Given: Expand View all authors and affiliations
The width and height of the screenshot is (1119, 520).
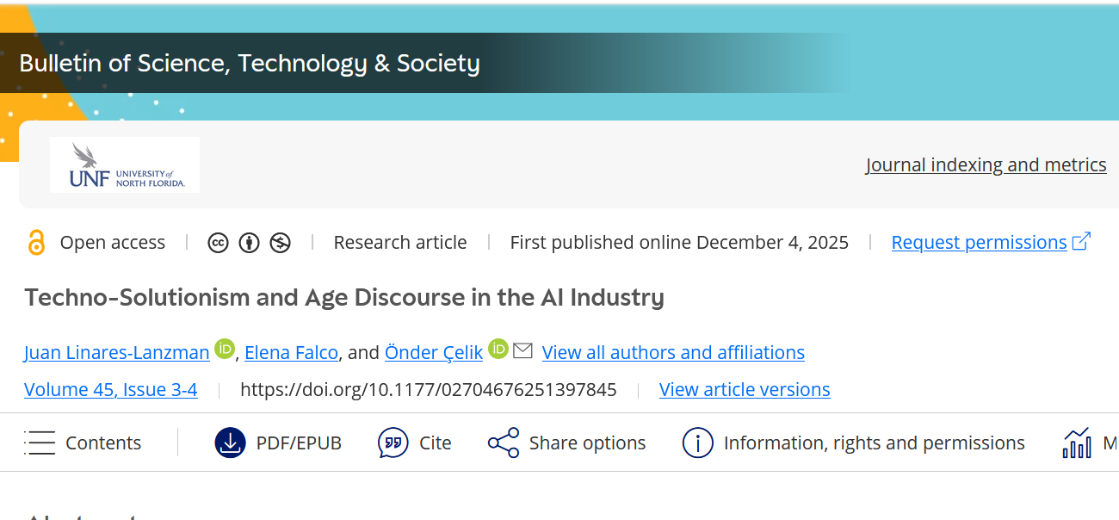Looking at the screenshot, I should click(673, 352).
